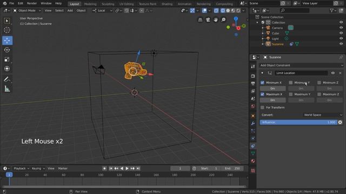
Task: Open Playback dropdown in timeline
Action: pos(22,169)
